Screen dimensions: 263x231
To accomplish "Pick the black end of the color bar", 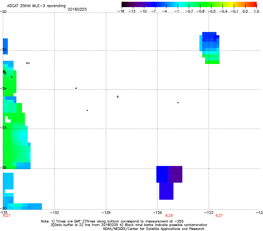I will (123, 4).
